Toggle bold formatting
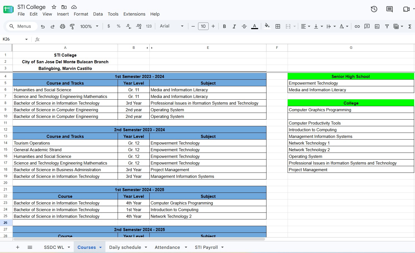The width and height of the screenshot is (415, 253). click(x=224, y=26)
